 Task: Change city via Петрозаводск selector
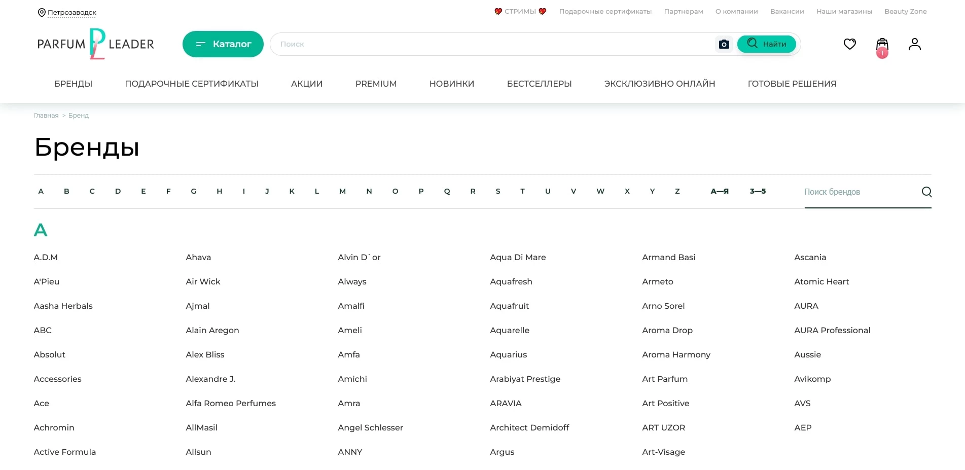(x=72, y=13)
